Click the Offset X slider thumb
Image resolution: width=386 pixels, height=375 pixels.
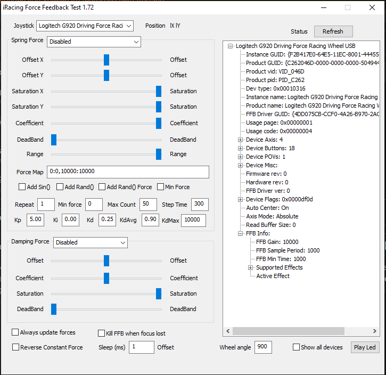pyautogui.click(x=106, y=60)
